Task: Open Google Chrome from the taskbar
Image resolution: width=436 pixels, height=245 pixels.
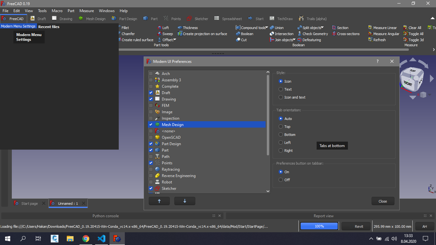Action: coord(86,239)
